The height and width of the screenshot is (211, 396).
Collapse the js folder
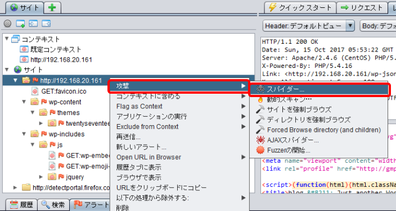(33, 145)
